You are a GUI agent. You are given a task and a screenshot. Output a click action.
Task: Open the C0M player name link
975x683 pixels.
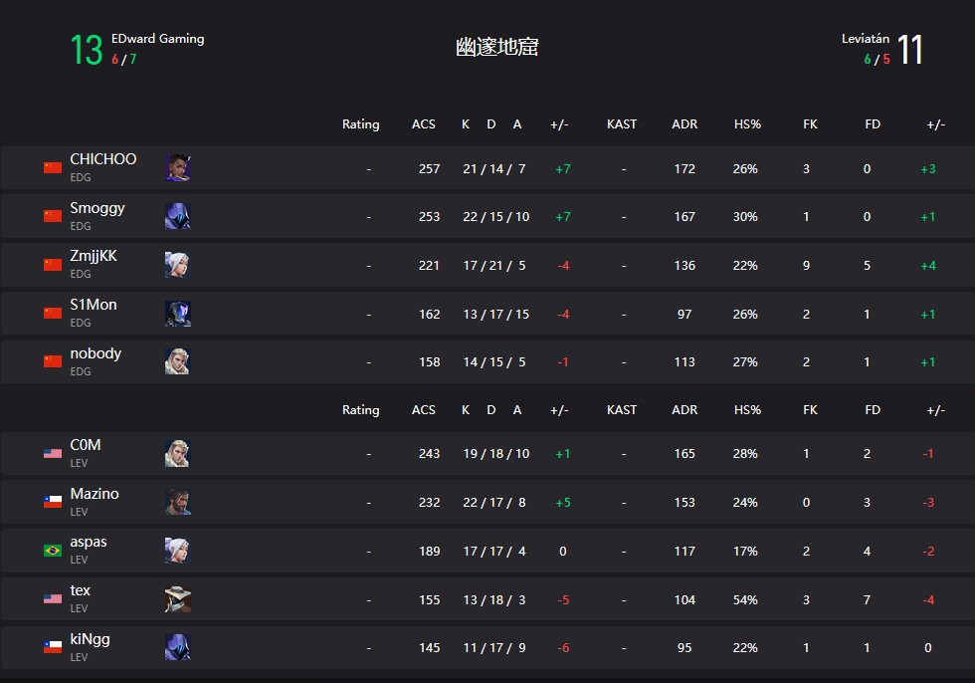pos(86,445)
